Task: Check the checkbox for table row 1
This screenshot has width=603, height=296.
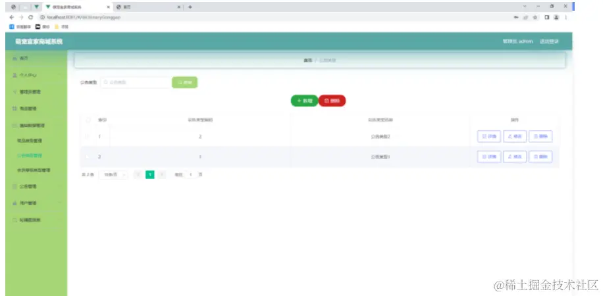Action: coord(88,136)
